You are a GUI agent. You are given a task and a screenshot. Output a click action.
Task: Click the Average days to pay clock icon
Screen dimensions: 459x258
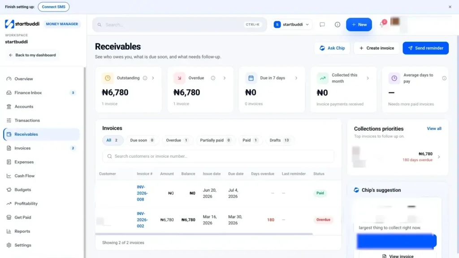[394, 78]
